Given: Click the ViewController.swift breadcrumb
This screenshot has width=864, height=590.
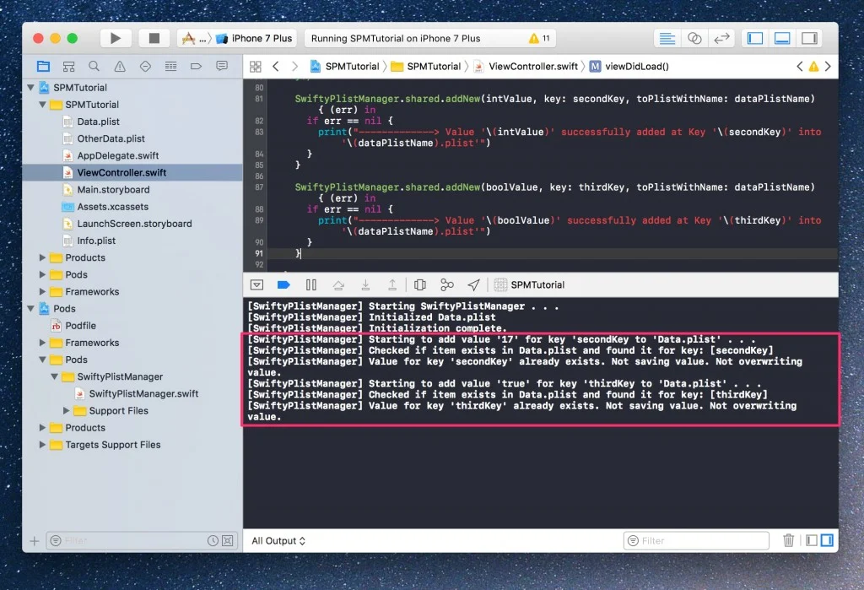Looking at the screenshot, I should [526, 67].
